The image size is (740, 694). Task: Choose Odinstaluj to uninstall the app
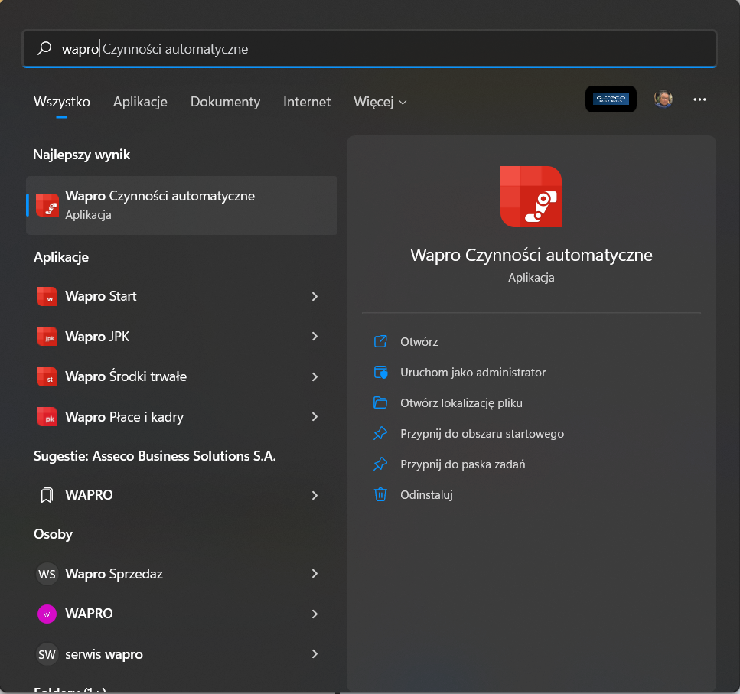coord(426,495)
